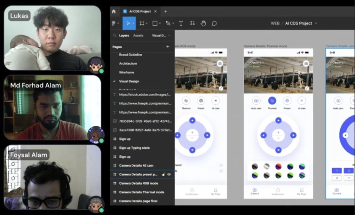
Task: Select the Camera Details AI cam frame
Action: click(142, 165)
